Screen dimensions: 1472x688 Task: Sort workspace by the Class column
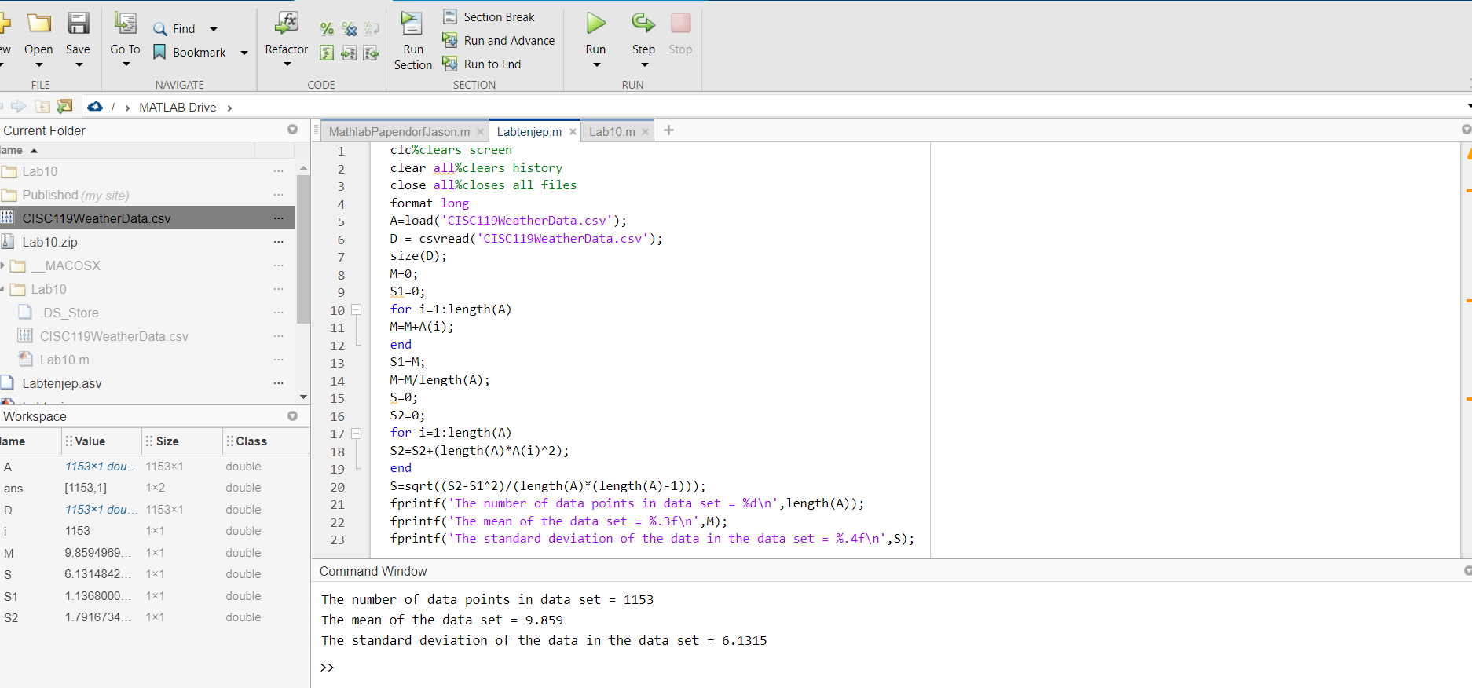point(265,441)
